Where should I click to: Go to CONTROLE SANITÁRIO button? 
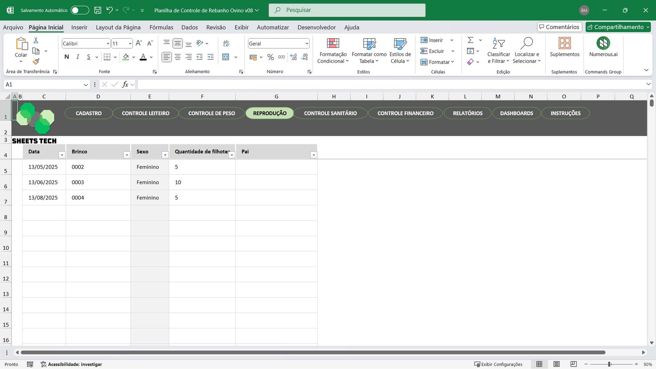click(330, 113)
